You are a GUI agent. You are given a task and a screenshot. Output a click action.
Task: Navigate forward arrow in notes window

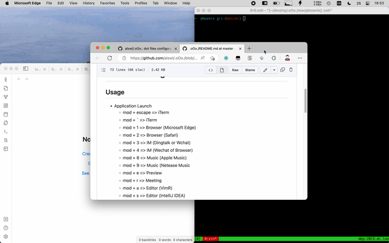point(27,79)
